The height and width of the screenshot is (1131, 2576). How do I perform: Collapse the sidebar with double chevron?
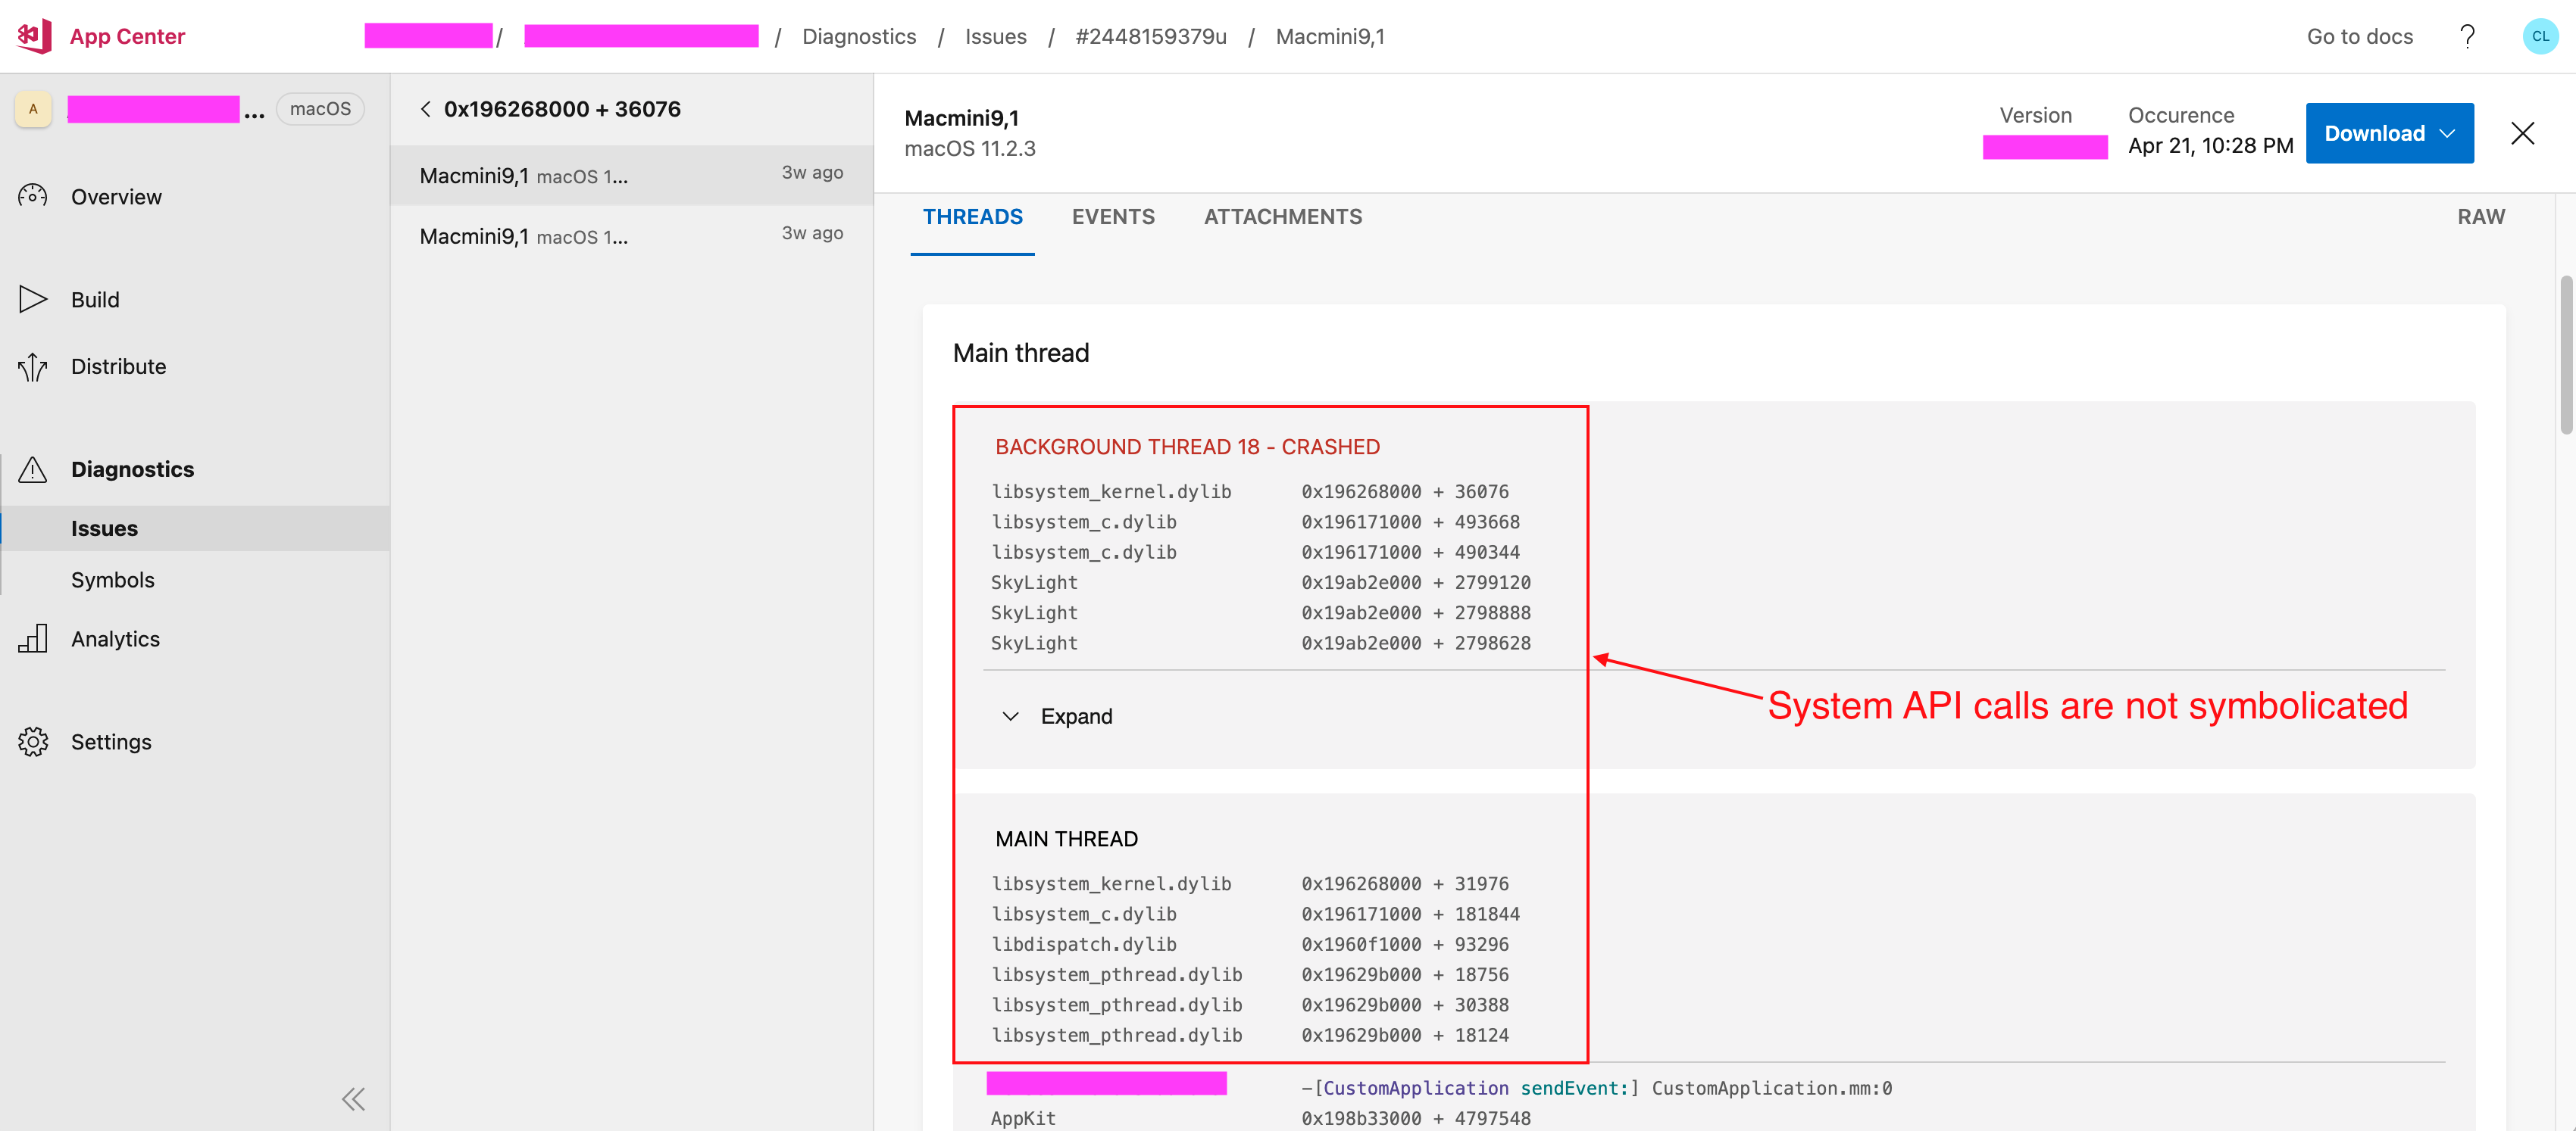coord(354,1099)
